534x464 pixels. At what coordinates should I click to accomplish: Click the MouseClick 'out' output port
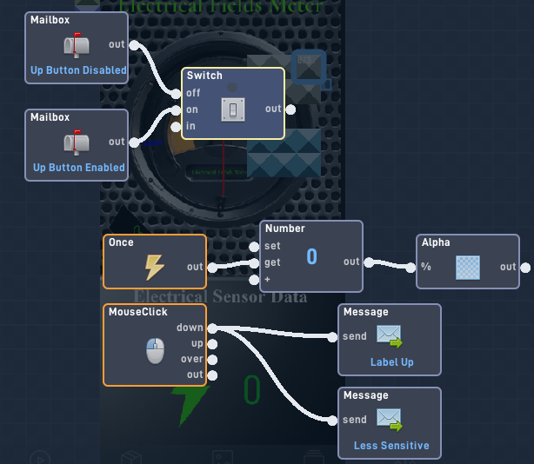[x=212, y=375]
